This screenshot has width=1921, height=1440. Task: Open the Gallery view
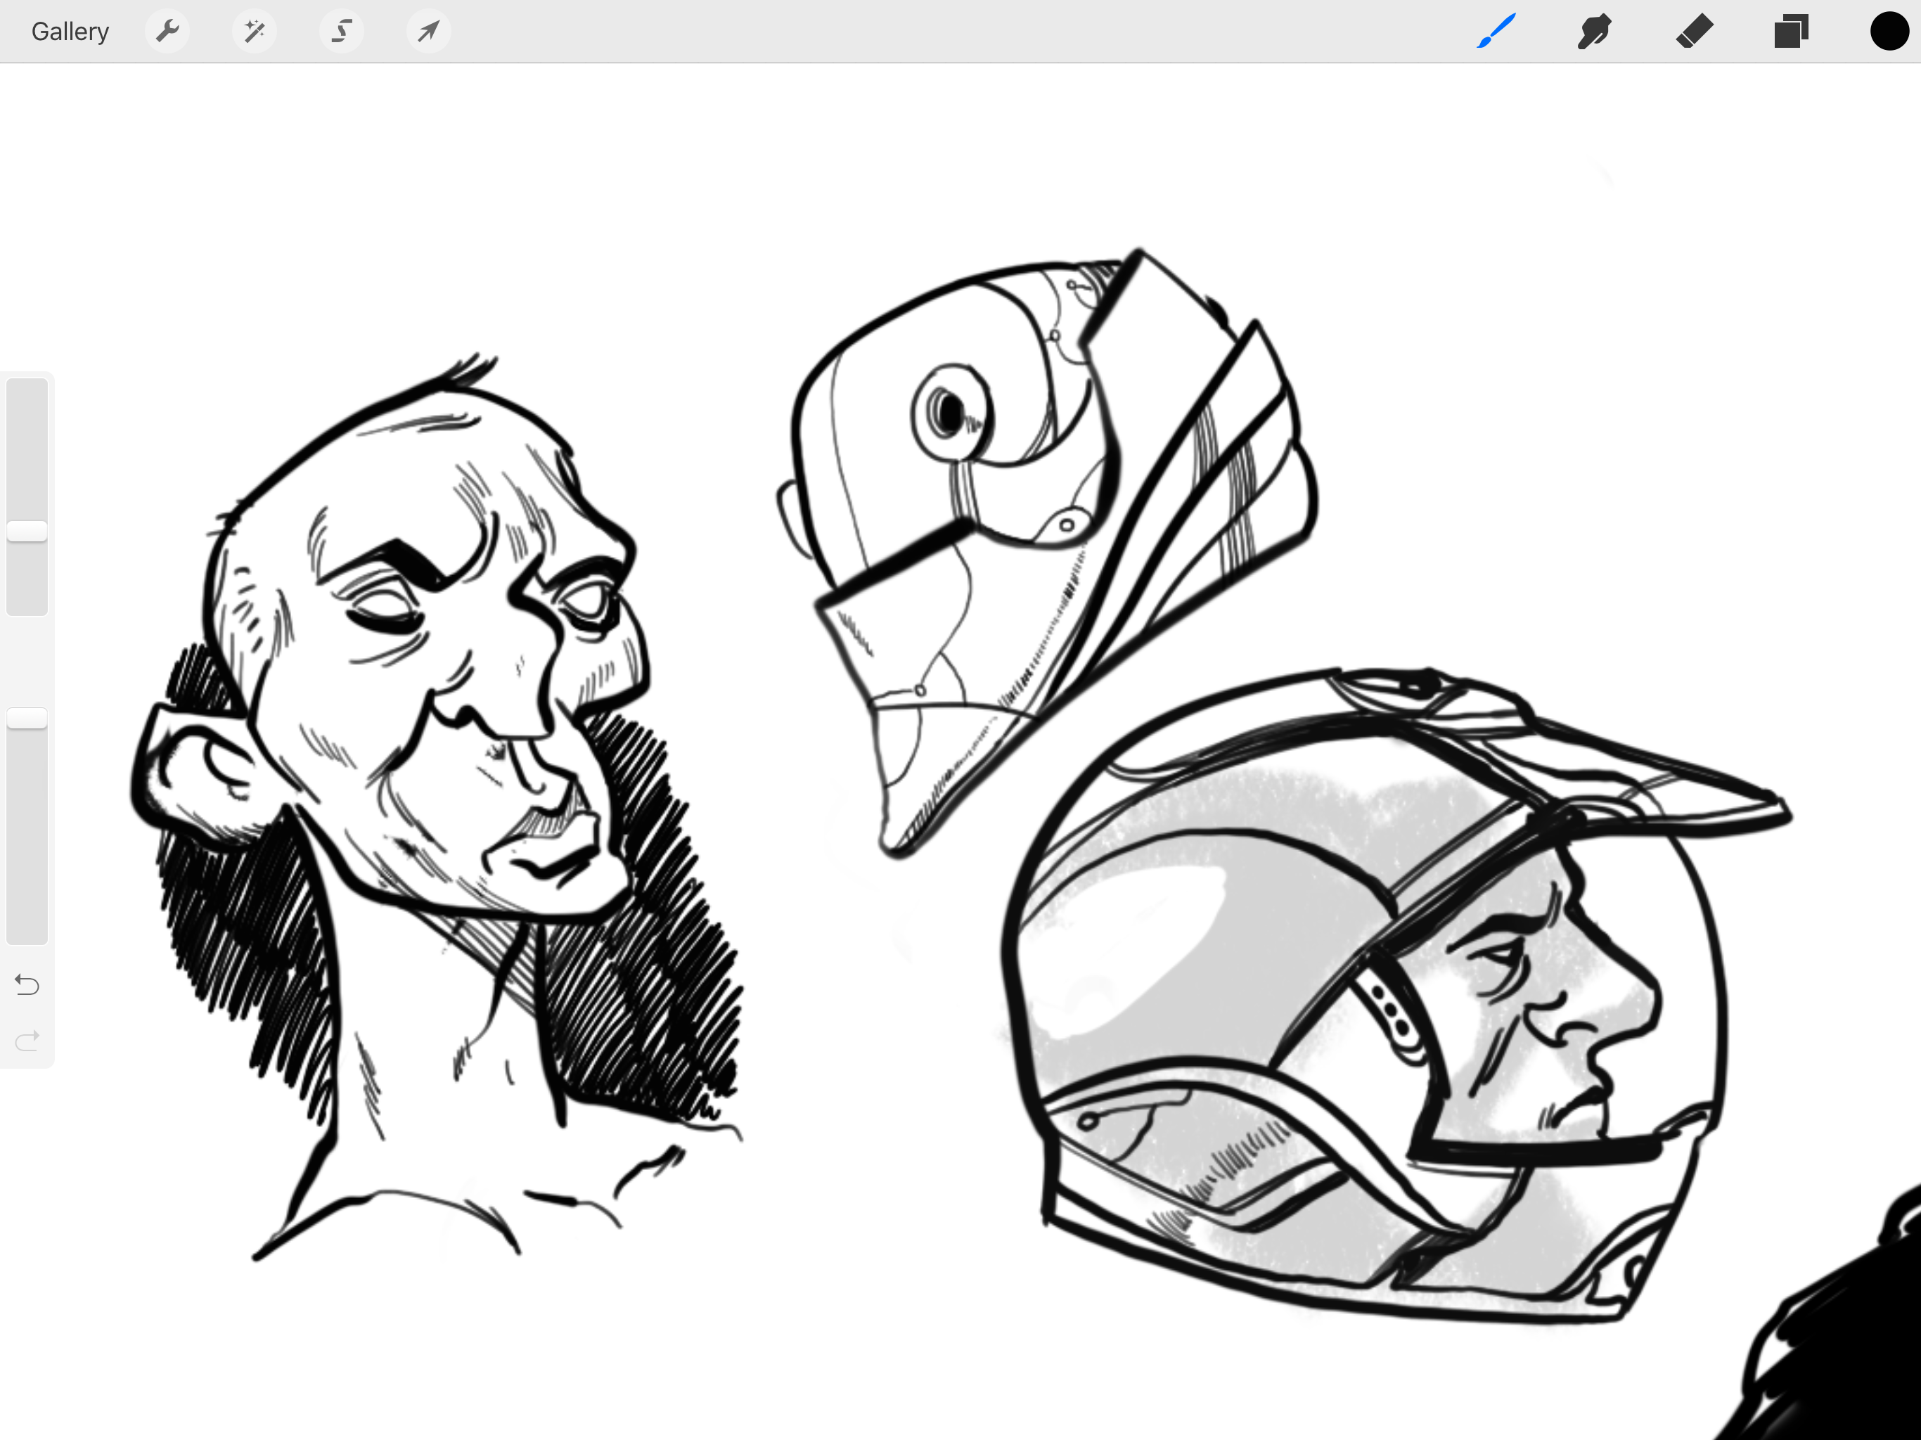click(x=70, y=32)
